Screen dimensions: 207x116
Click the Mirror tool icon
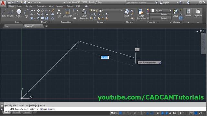(x=42, y=14)
